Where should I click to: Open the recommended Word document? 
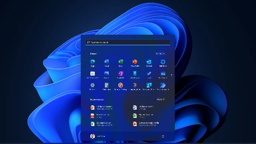(143, 108)
